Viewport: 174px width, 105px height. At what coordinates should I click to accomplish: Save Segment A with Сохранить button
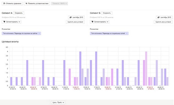tap(19, 13)
